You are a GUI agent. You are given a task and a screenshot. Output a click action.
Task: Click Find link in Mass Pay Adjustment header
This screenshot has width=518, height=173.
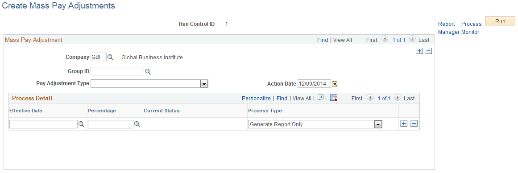(x=323, y=40)
